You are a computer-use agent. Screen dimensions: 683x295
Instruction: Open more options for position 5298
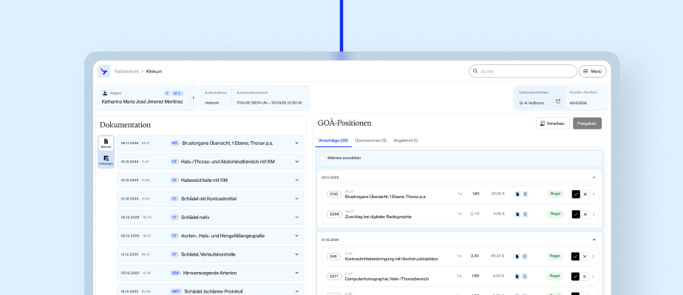coord(594,214)
